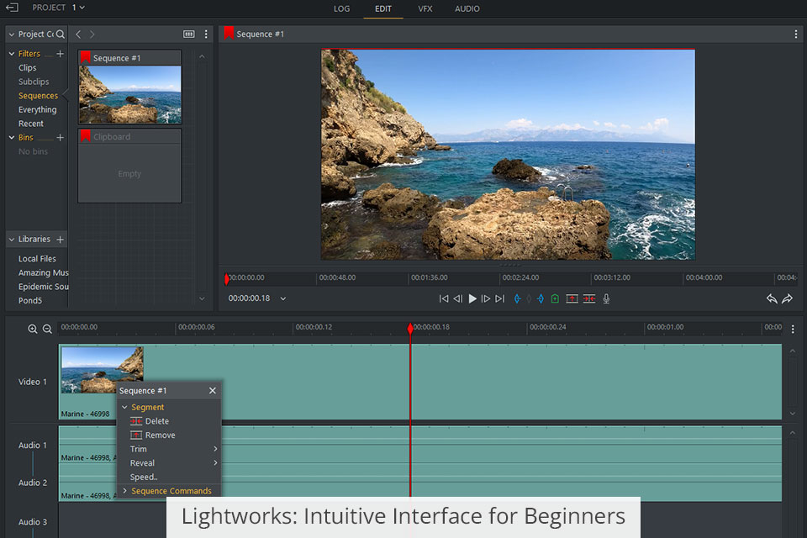Click the search icon in Project Contents
This screenshot has width=807, height=538.
pos(61,34)
